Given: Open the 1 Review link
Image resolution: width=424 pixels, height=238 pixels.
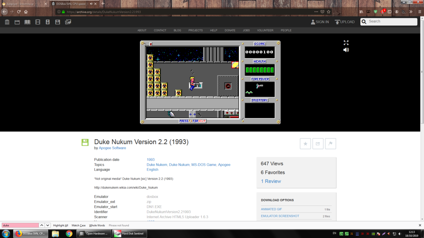Looking at the screenshot, I should [271, 181].
